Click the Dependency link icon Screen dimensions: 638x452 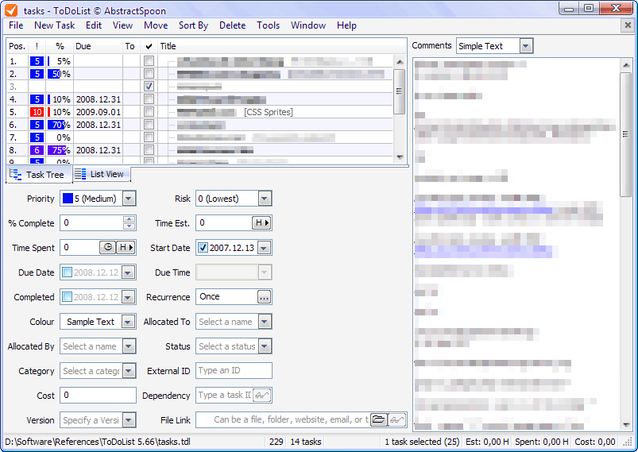(262, 396)
